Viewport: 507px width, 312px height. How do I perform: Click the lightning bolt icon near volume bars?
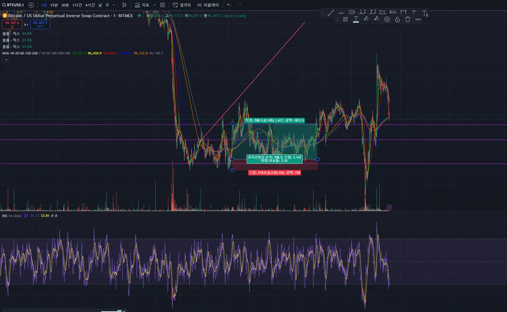coord(389,208)
